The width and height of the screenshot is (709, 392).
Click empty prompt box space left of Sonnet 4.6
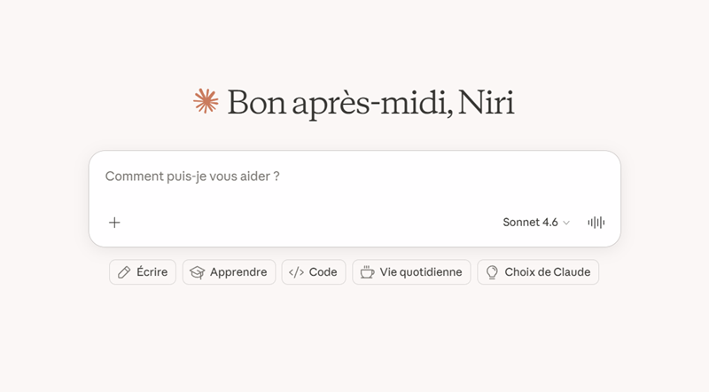[x=308, y=223]
